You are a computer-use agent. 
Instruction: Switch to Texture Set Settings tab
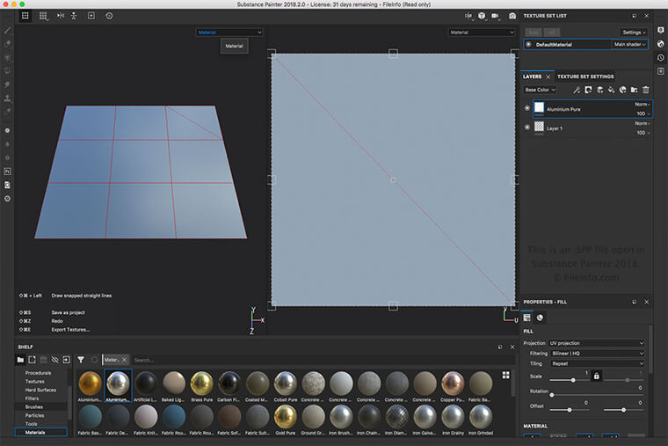coord(585,77)
